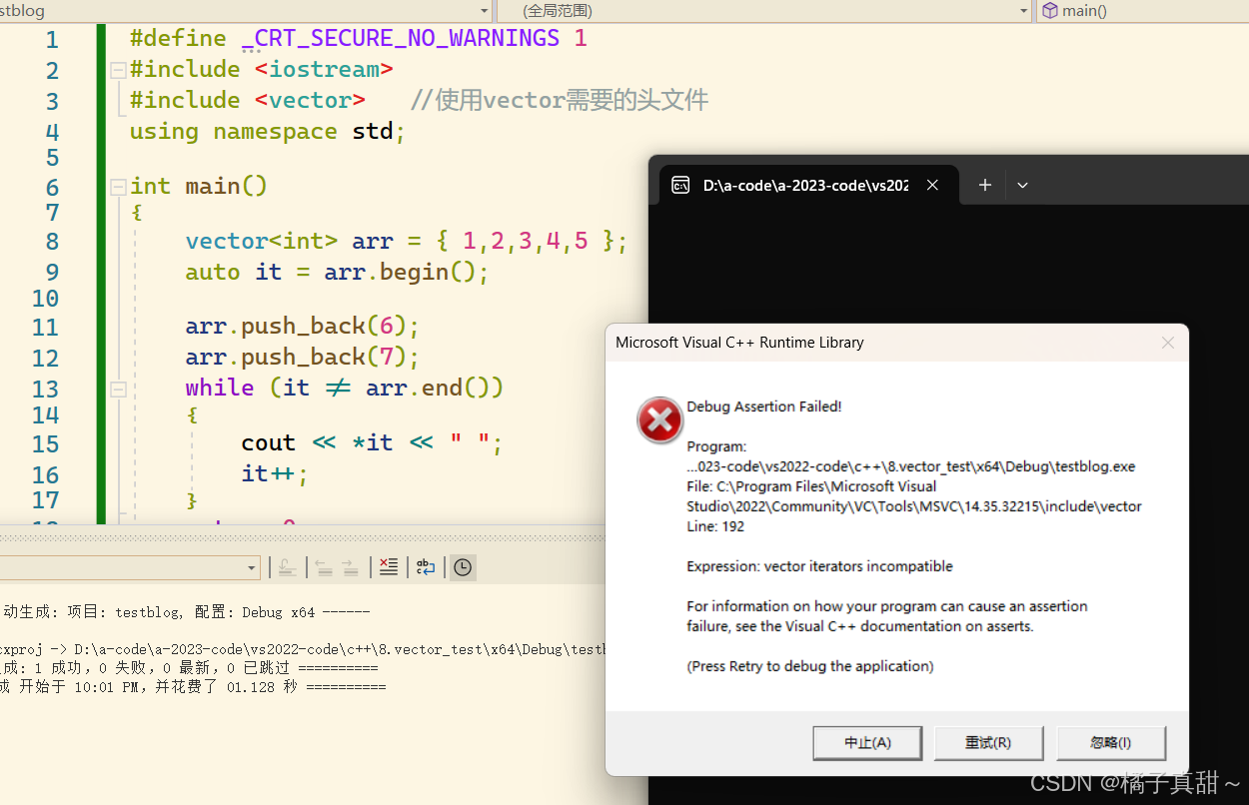1249x805 pixels.
Task: Go to next message in output
Action: 350,567
